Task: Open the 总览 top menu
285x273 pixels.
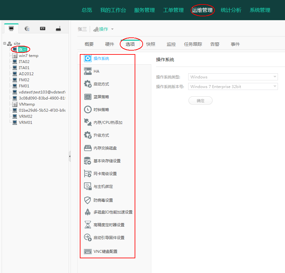Action: 87,10
